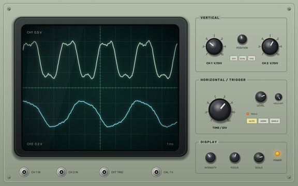The width and height of the screenshot is (298, 186).
Task: Select the CH2 display mode button
Action: [251, 58]
